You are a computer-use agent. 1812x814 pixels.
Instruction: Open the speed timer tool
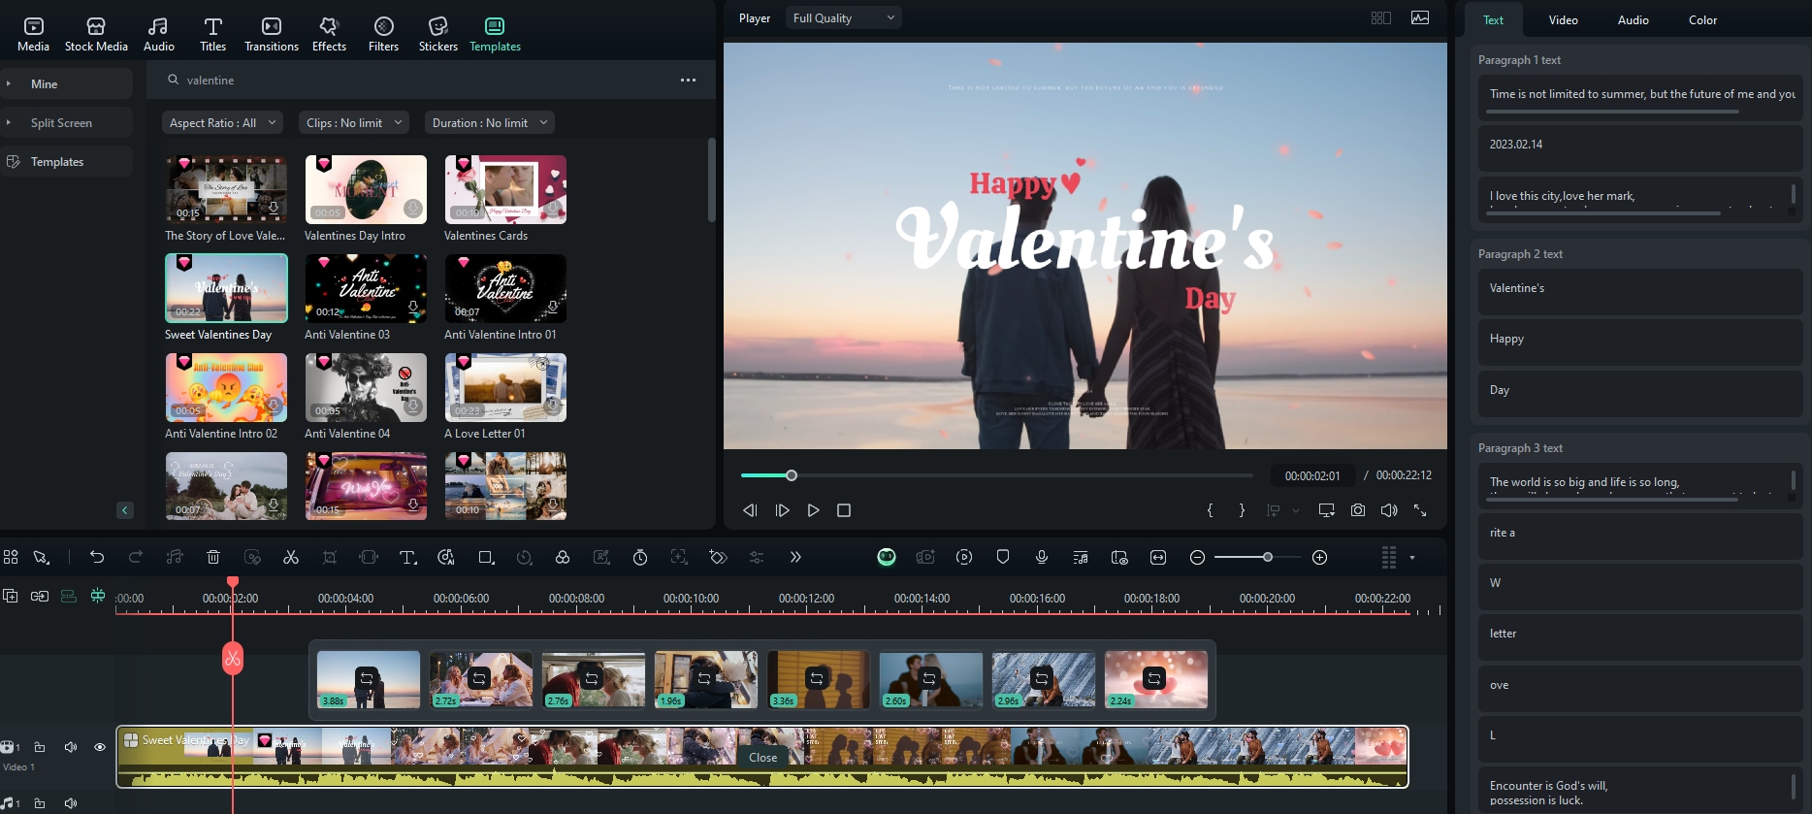click(640, 557)
